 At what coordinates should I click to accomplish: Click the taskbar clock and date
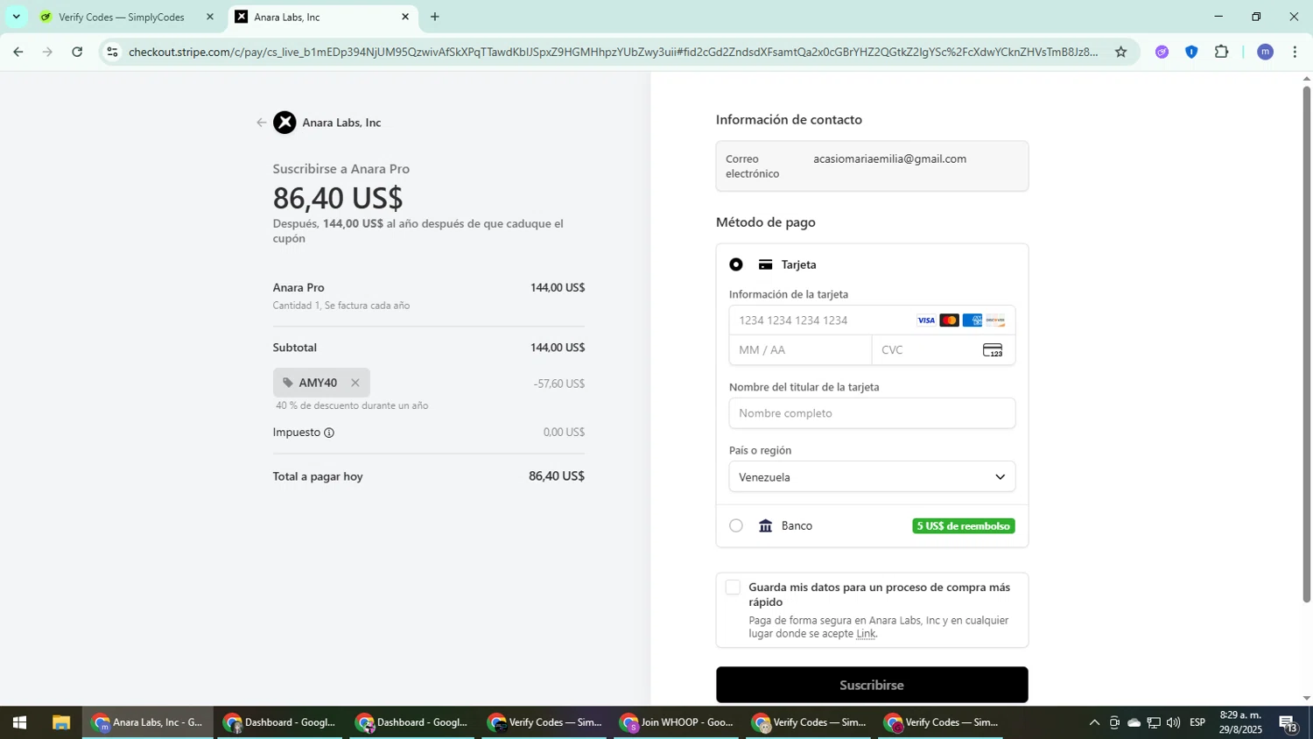click(1240, 722)
